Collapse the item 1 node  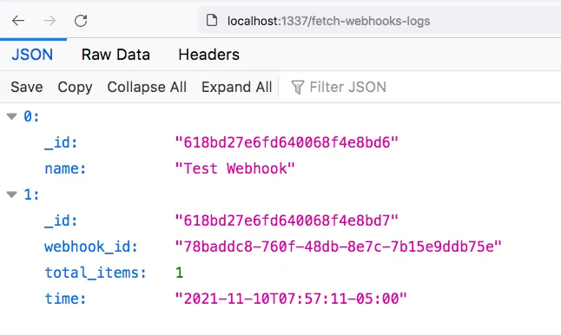[x=12, y=194]
